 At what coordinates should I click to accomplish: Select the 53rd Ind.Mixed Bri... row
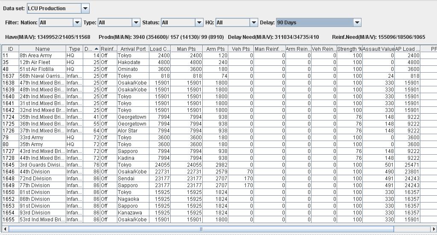(x=219, y=220)
